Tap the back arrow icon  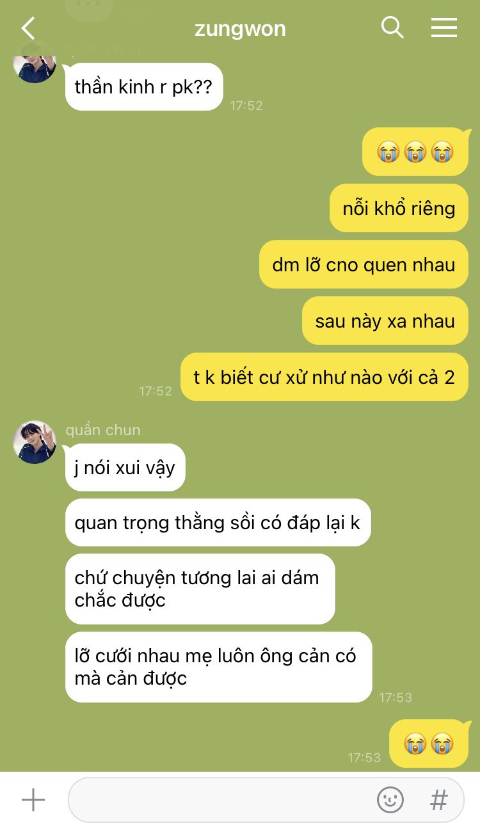pyautogui.click(x=28, y=28)
